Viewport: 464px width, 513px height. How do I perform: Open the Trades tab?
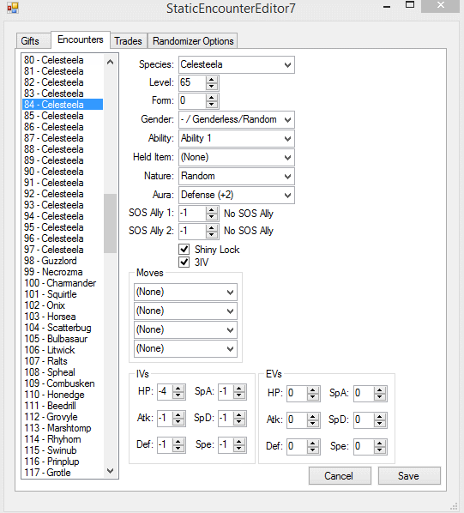tap(128, 41)
